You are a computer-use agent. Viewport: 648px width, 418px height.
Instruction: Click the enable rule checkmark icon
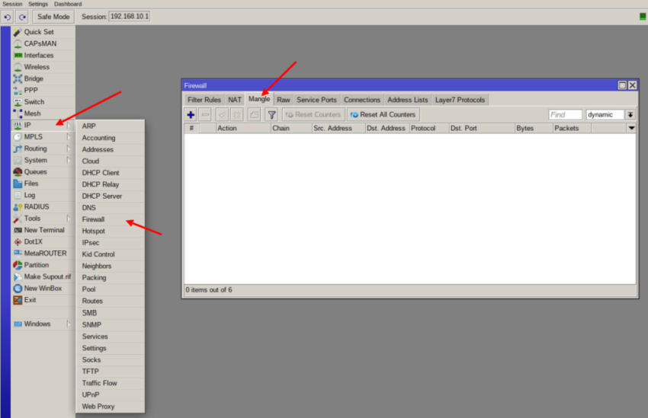click(x=222, y=115)
